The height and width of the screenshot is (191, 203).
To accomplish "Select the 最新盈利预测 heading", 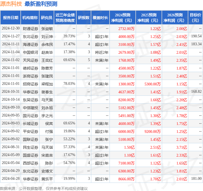I will pos(41,4).
